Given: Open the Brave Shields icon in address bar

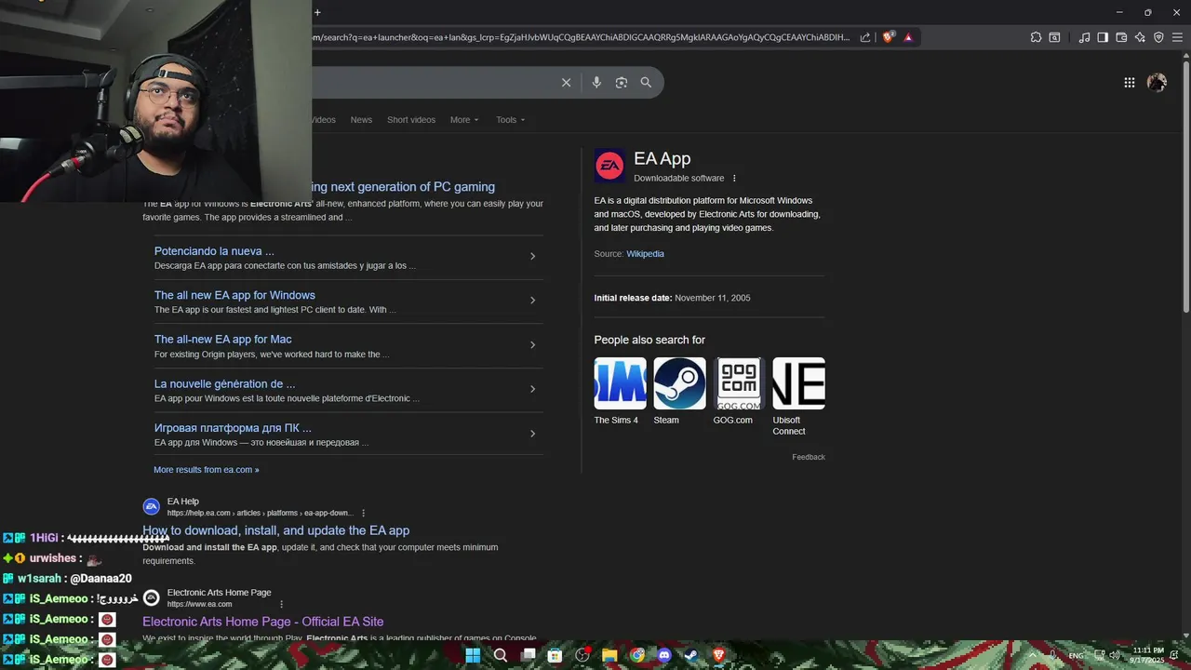Looking at the screenshot, I should tap(888, 37).
